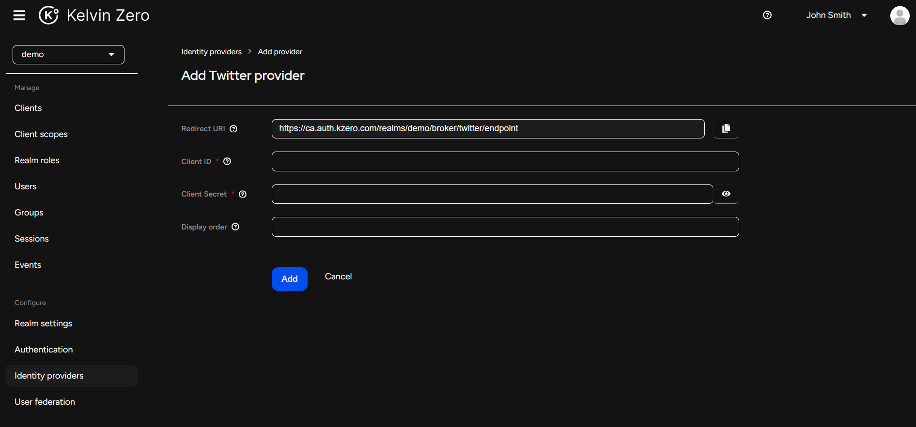Screen dimensions: 916x427
Task: Click the Redirect URI field
Action: tap(488, 129)
